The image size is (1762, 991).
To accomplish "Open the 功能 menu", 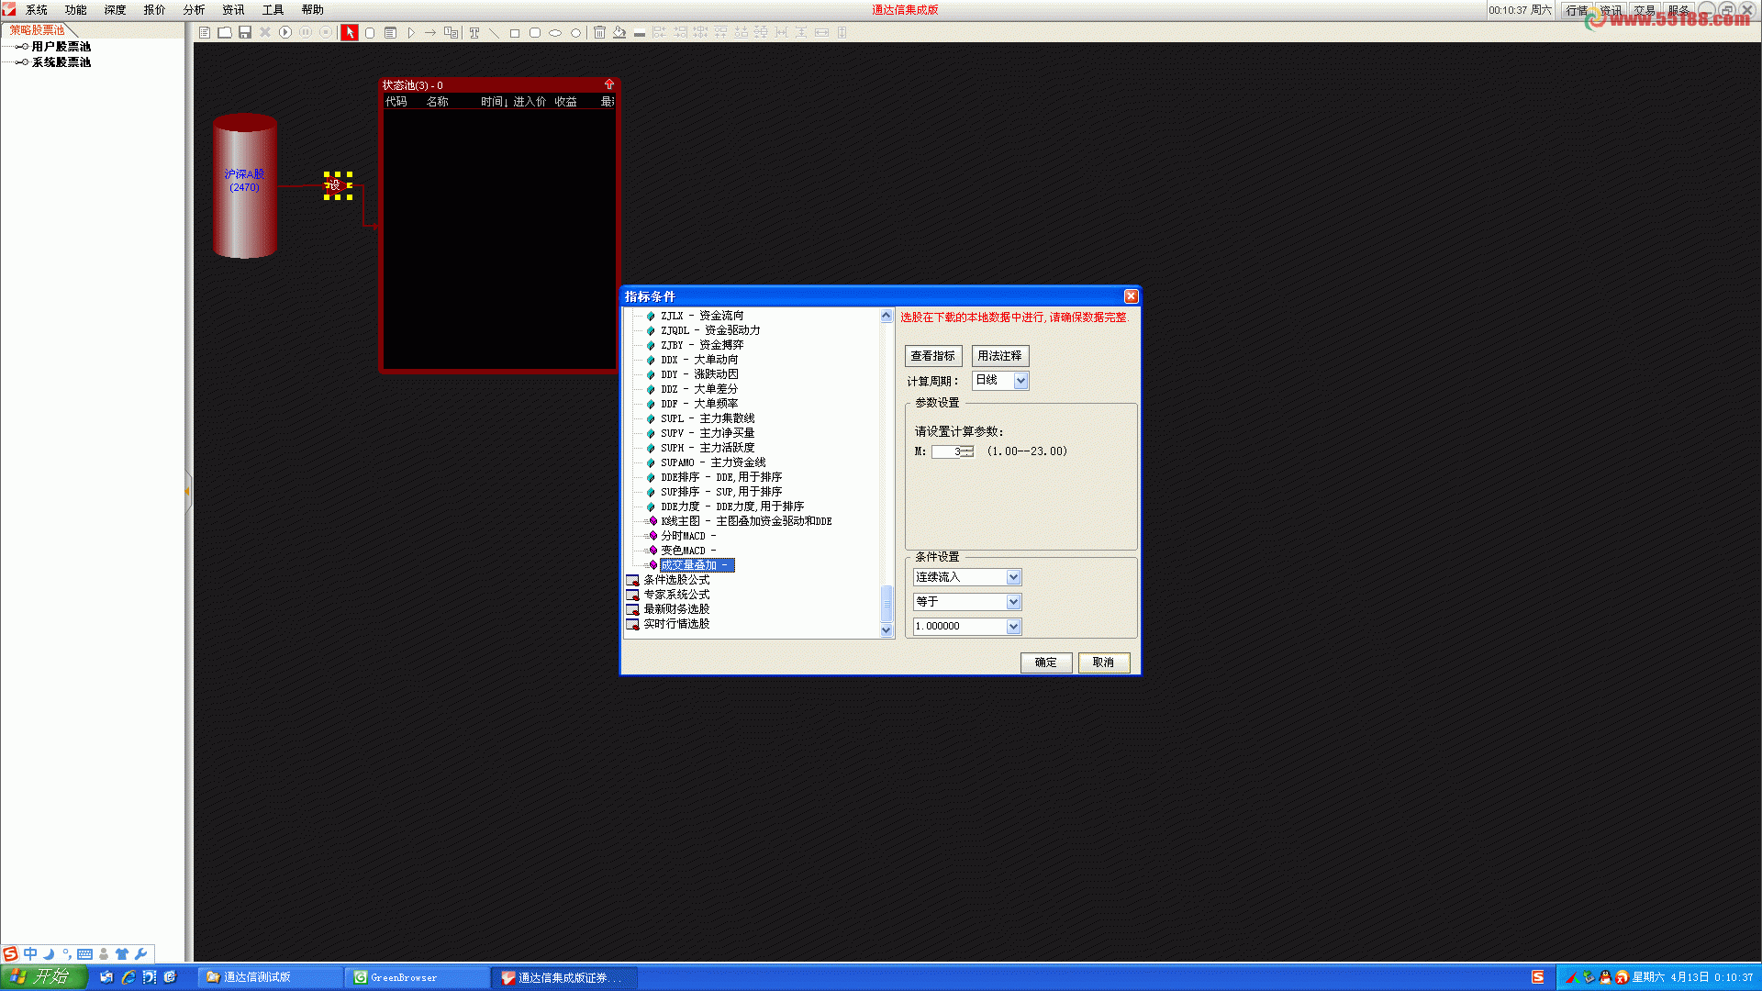I will 76,10.
